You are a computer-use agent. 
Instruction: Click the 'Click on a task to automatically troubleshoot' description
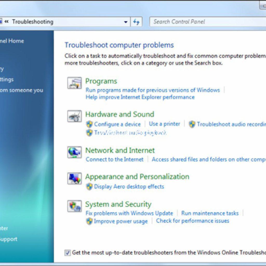tap(165, 59)
